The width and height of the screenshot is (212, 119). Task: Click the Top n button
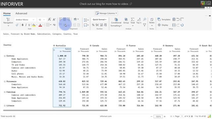(139, 21)
